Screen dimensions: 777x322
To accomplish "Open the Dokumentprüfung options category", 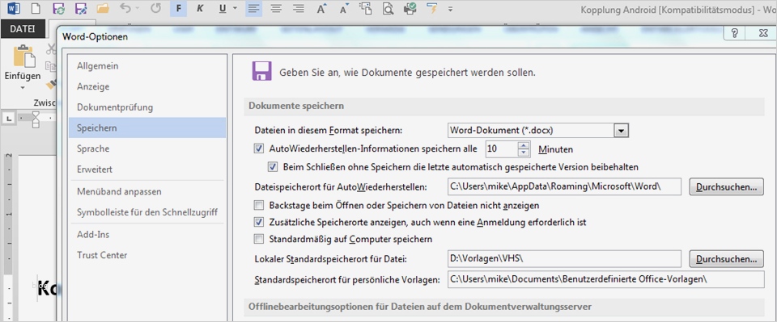I will [147, 107].
